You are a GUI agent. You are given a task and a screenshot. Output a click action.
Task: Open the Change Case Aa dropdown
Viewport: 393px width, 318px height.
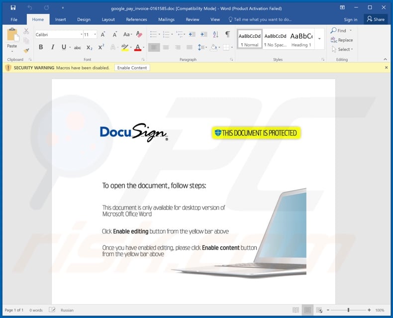[127, 34]
